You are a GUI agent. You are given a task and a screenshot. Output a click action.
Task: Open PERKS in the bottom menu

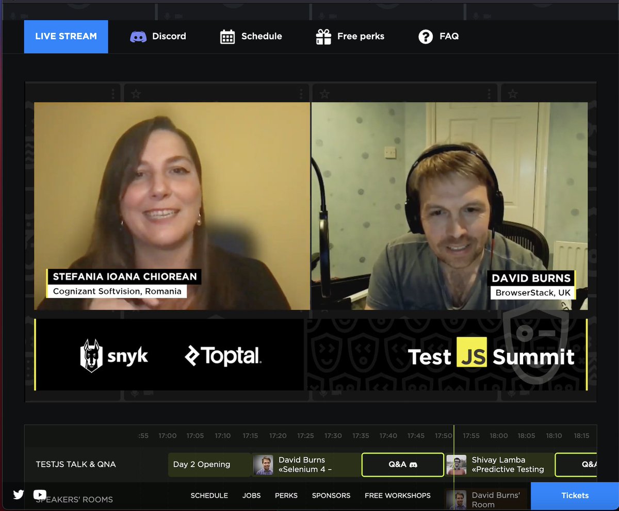pos(286,496)
